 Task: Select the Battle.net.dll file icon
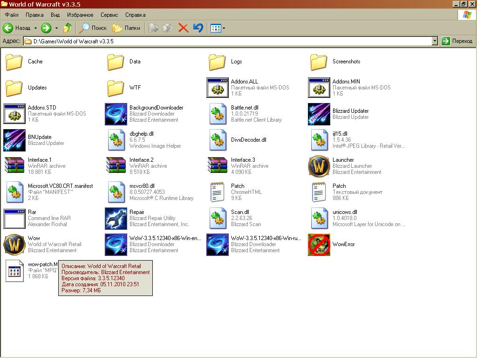218,114
